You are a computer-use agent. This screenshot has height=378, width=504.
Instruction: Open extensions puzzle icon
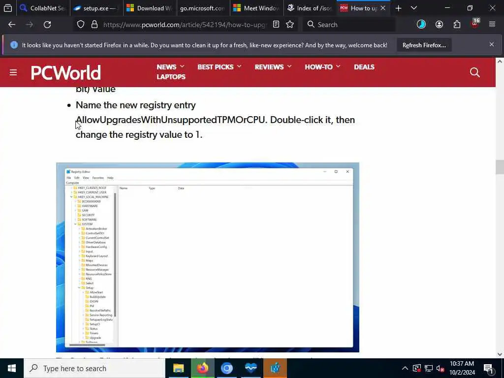pos(457,25)
